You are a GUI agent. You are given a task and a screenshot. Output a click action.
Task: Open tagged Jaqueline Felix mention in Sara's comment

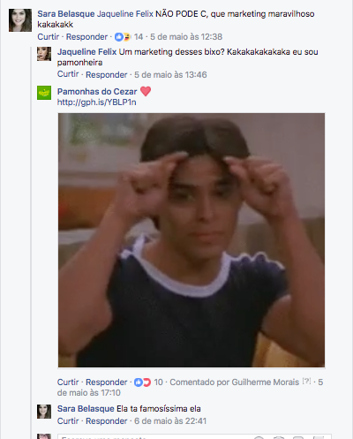125,14
